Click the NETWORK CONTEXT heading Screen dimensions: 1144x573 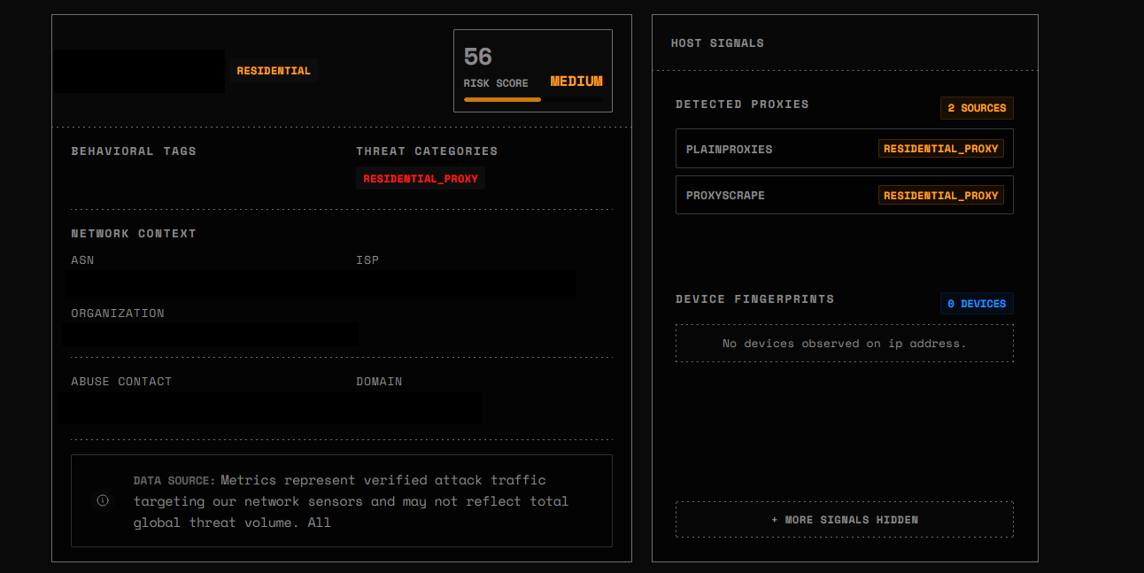pos(134,234)
